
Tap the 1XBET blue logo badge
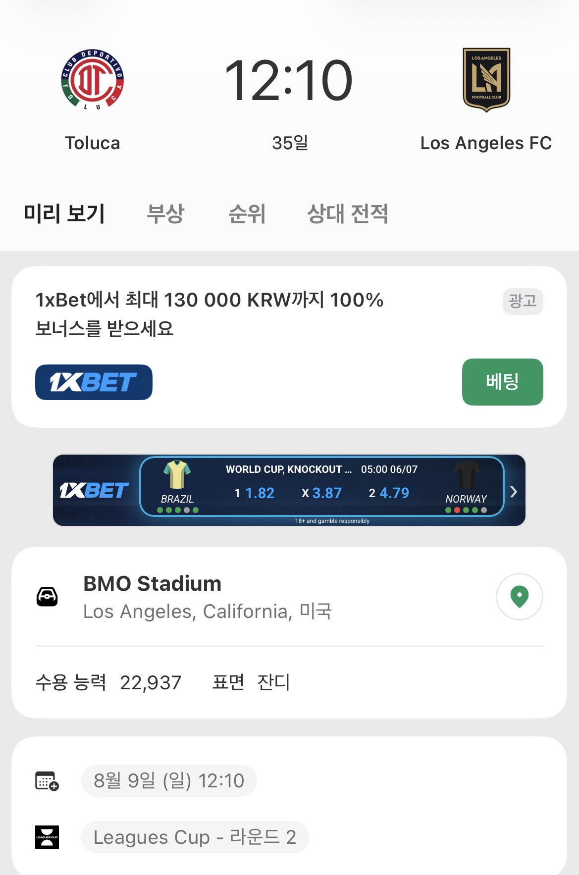(94, 382)
